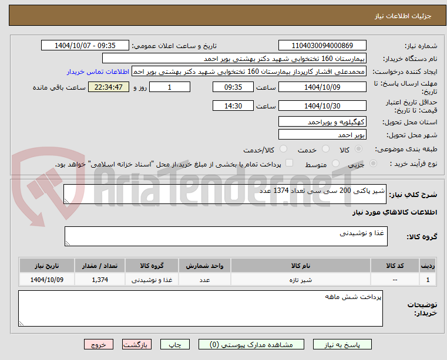The image size is (447, 360).
Task: Click the resize handle of description textarea
Action: (x=66, y=201)
